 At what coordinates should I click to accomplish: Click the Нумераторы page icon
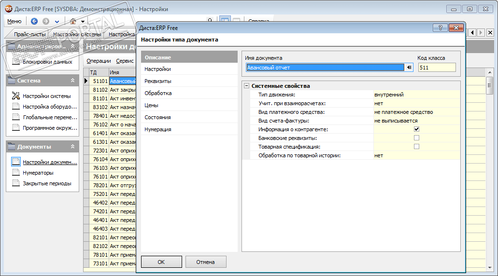pyautogui.click(x=16, y=173)
